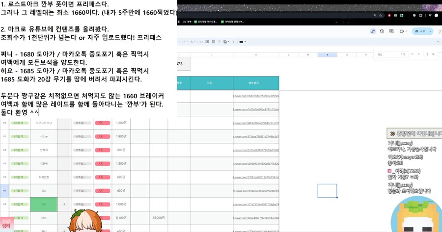Open the comments panel icon in Sheets header
Viewport: 442px width, 232px height.
tap(391, 31)
